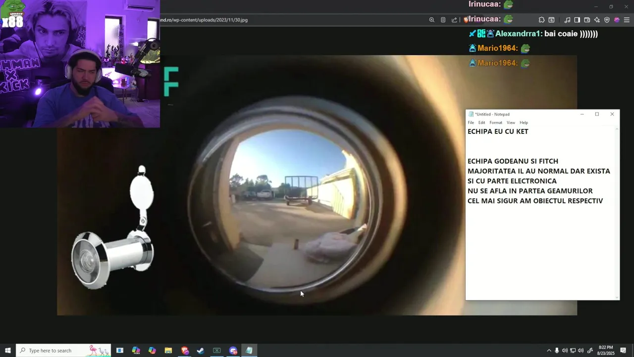Open the Microsoft 365 Copilot taskbar icon
This screenshot has height=357, width=634.
click(136, 351)
